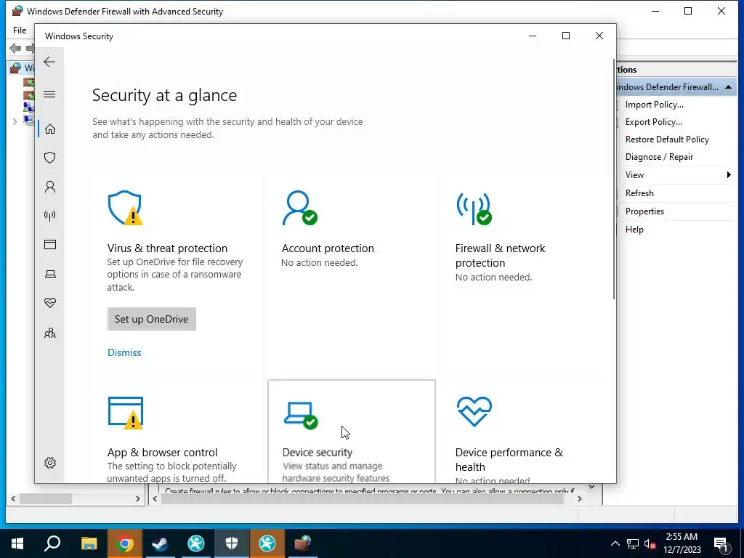Select Diagnose / Repair action
744x558 pixels.
(x=659, y=157)
